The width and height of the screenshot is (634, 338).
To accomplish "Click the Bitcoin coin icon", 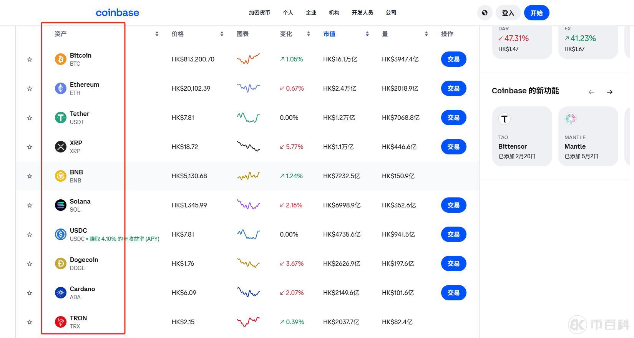I will click(x=60, y=59).
